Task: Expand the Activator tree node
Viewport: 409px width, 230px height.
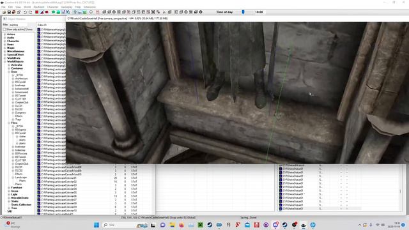Action: [x=9, y=65]
